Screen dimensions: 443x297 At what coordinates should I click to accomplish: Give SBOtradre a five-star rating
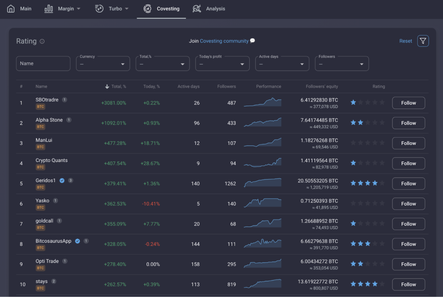[383, 103]
